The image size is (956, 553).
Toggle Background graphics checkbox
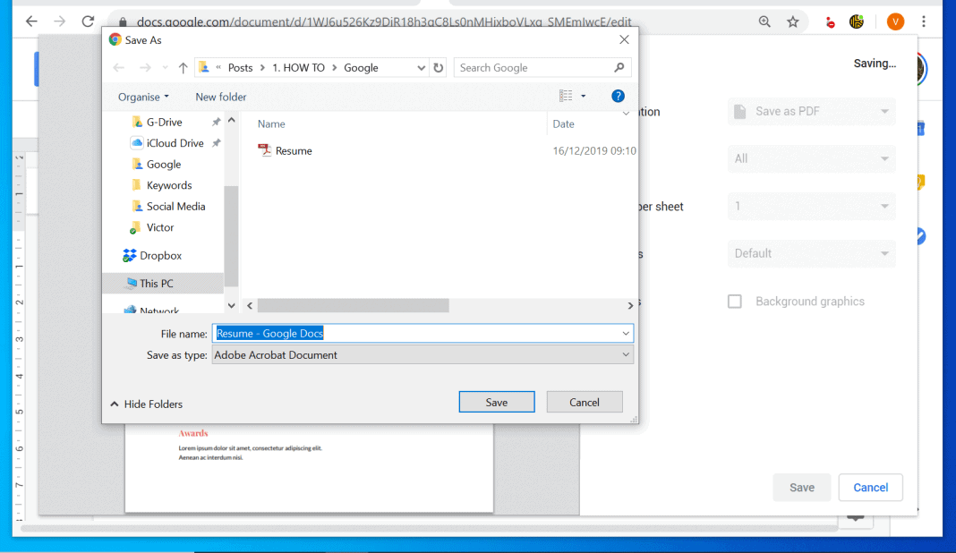(735, 302)
